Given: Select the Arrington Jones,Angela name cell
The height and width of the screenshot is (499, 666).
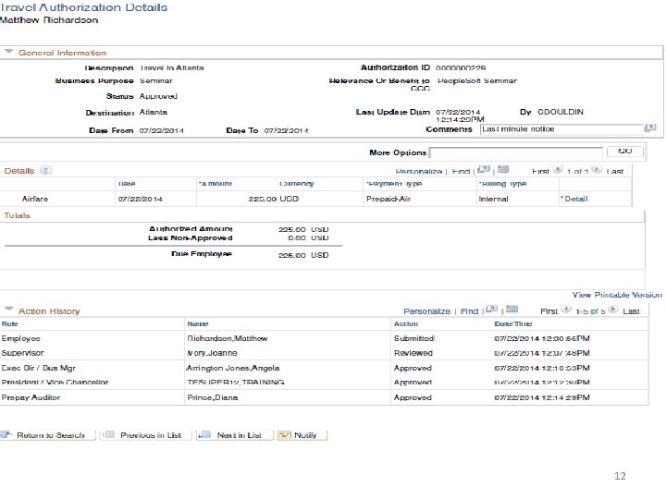Looking at the screenshot, I should [233, 368].
